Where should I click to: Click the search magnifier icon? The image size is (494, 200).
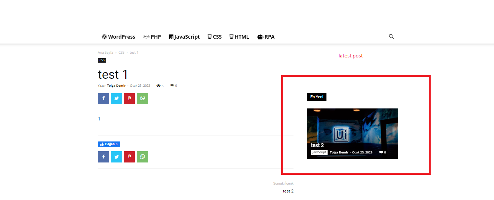coord(391,36)
